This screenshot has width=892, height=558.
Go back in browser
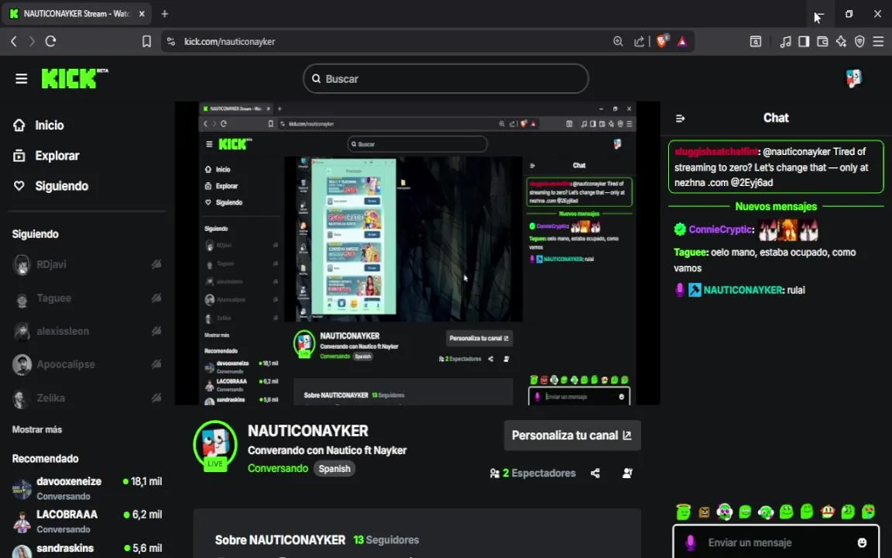(x=14, y=41)
